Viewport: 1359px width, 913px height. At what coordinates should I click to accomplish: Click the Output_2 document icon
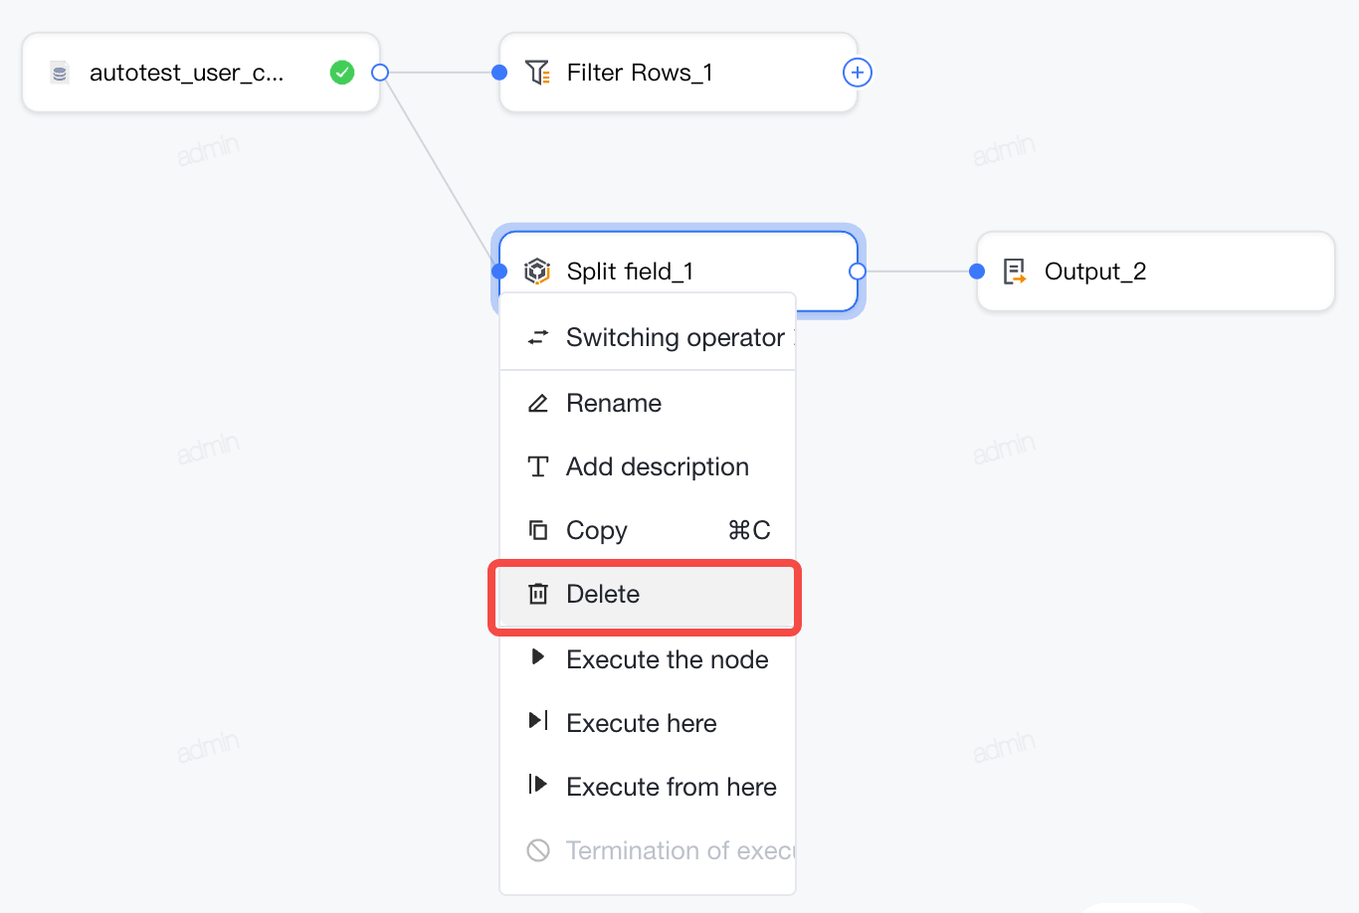[x=1015, y=272]
